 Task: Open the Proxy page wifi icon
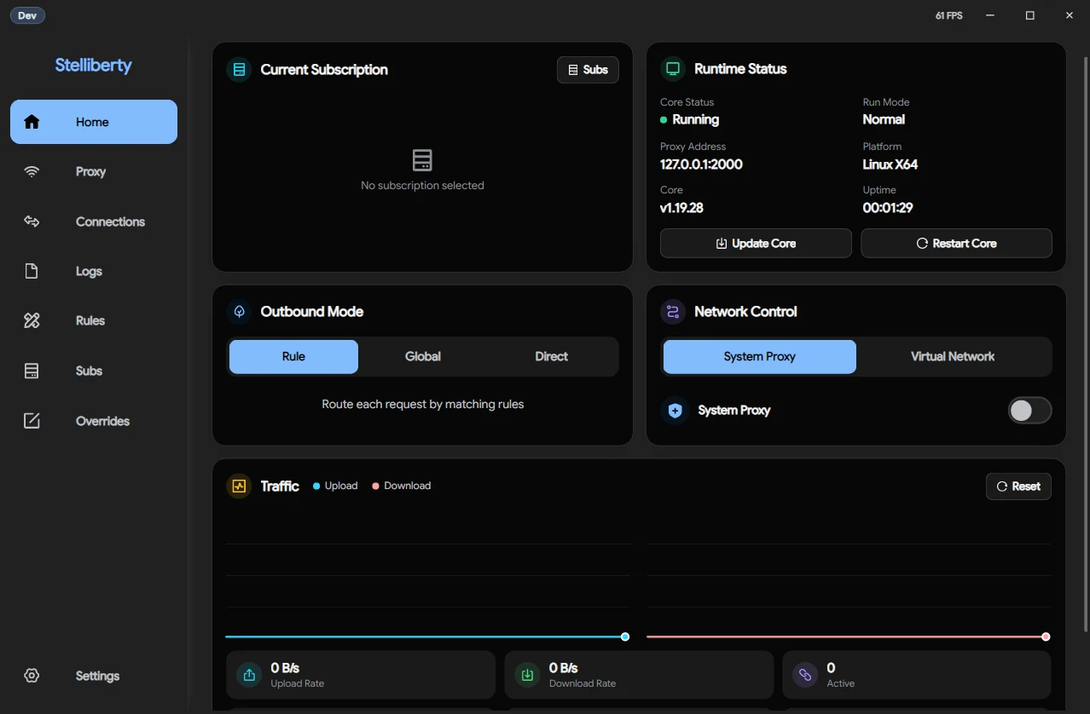[32, 171]
